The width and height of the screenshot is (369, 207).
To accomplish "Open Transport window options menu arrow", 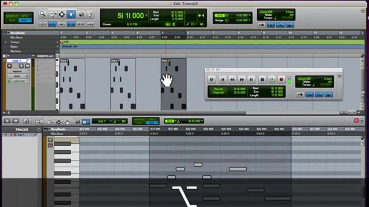I will pyautogui.click(x=340, y=76).
